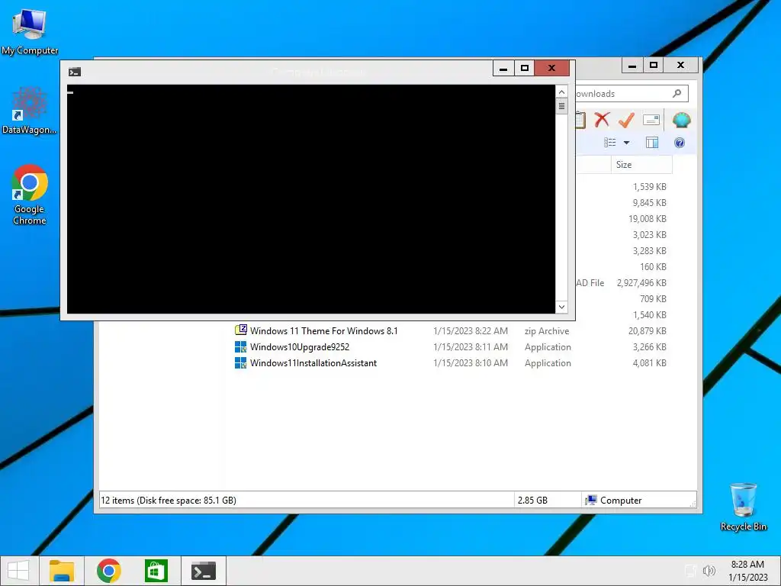
Task: Click the console scrollbar thumb
Action: (x=561, y=106)
